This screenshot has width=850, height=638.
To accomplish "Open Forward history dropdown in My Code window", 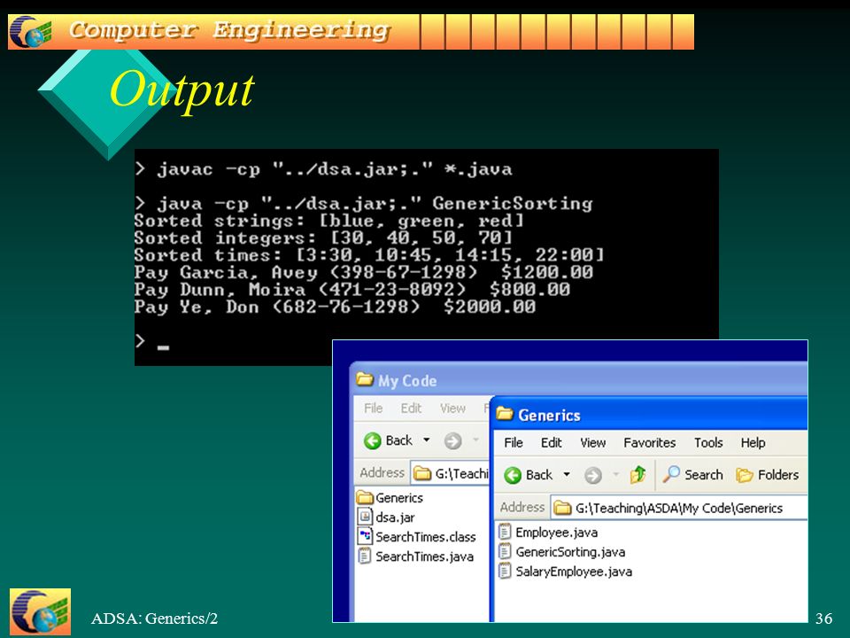I will point(476,440).
